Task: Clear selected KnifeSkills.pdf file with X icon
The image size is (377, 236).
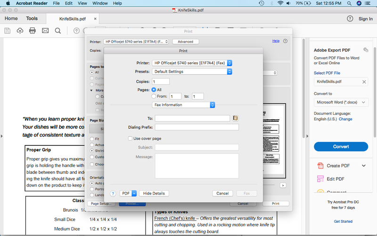Action: [x=364, y=82]
